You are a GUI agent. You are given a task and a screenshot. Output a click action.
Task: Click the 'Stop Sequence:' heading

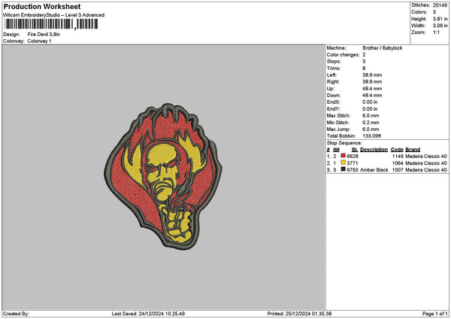coord(344,143)
